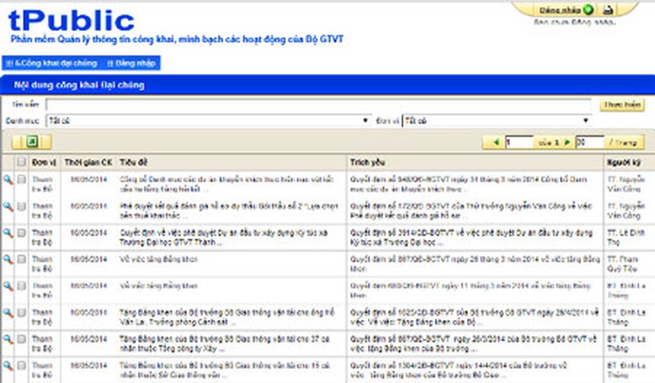
Task: Tick the select-all checkbox in table header
Action: point(21,160)
